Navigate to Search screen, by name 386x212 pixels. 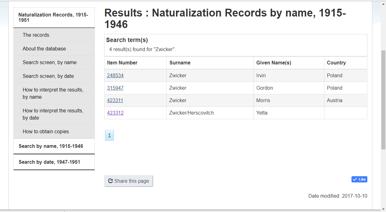tap(49, 62)
